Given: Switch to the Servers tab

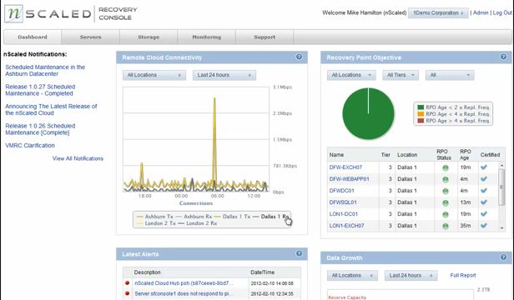Looking at the screenshot, I should click(x=90, y=37).
